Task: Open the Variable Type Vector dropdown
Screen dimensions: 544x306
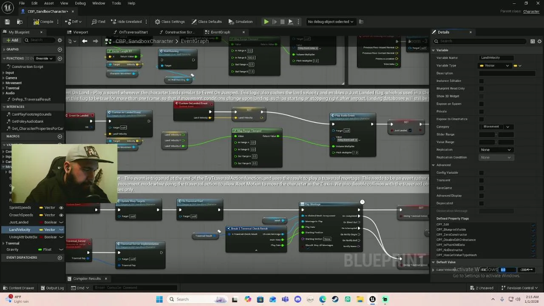Action: point(495,65)
